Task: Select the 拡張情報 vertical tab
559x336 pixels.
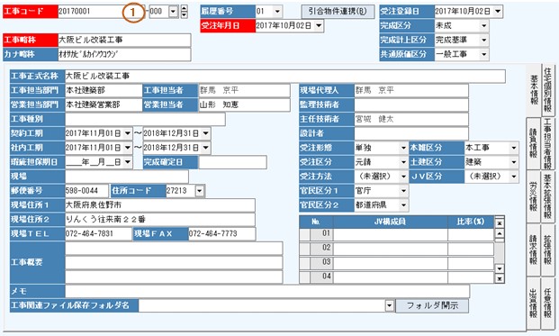Action: click(x=547, y=250)
